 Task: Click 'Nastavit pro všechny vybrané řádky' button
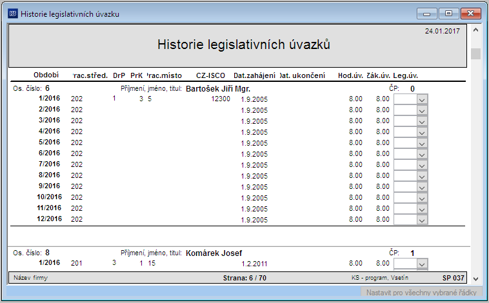click(x=421, y=293)
